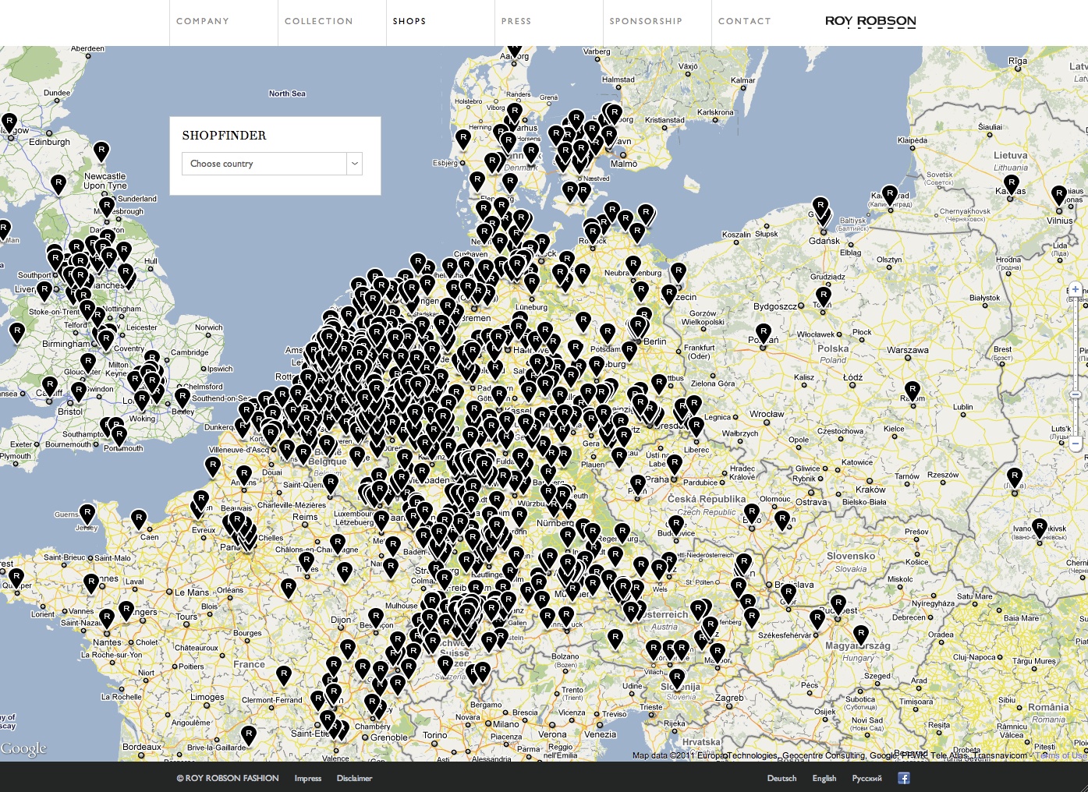Select the shop marker at Angers

126,610
